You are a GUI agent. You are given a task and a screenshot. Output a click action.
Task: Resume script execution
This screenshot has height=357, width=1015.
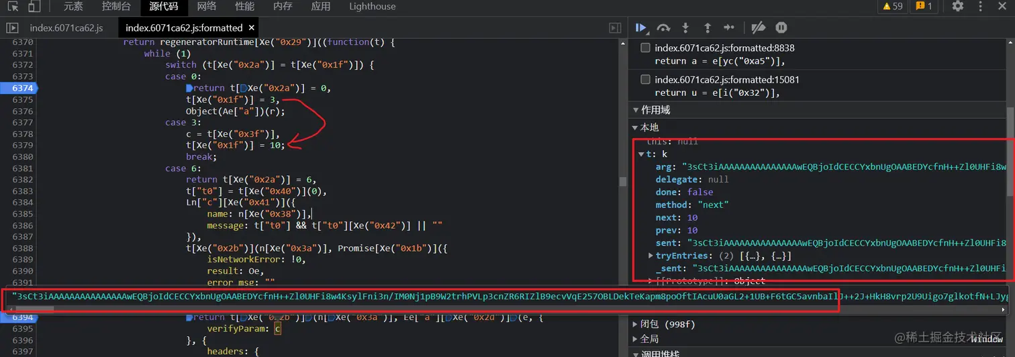641,28
